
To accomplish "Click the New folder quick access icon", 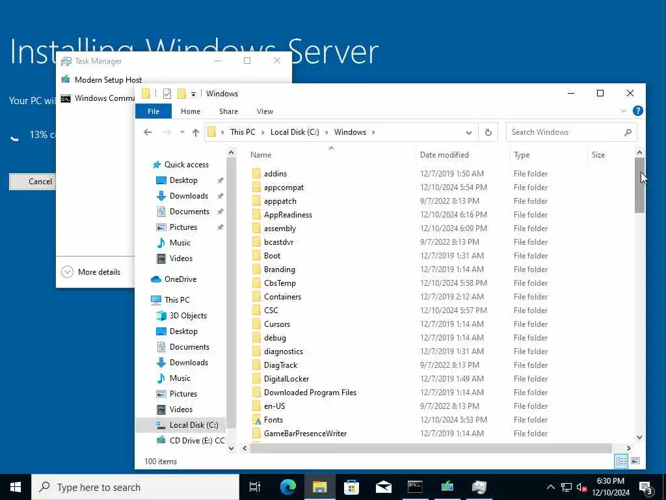I will point(181,94).
